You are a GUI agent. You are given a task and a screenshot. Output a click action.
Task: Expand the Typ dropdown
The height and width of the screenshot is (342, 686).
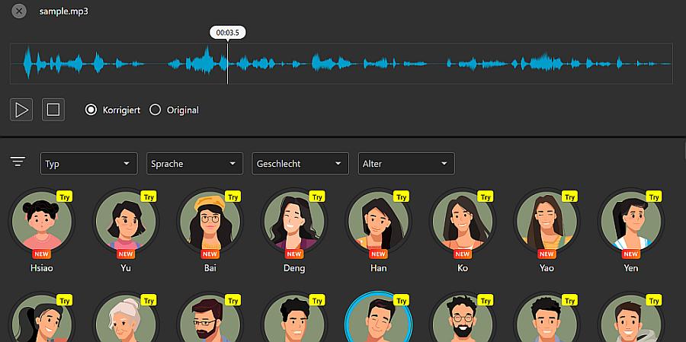pyautogui.click(x=88, y=164)
